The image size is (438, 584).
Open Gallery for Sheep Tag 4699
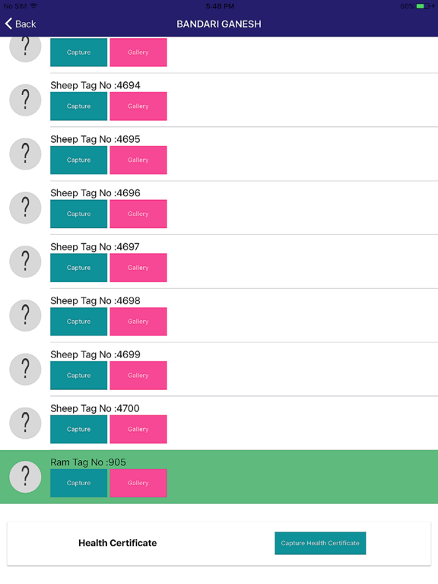pyautogui.click(x=138, y=376)
